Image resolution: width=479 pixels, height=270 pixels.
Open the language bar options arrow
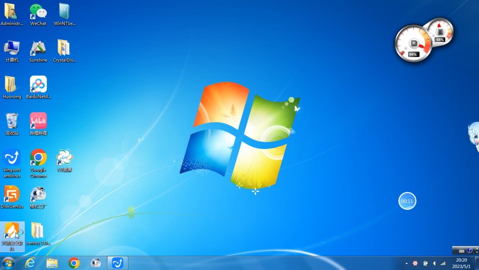477,252
